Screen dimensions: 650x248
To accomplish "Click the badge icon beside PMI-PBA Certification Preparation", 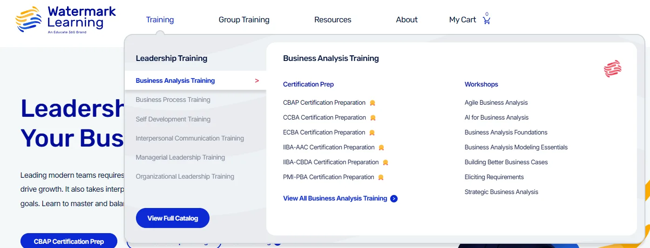I will point(381,177).
